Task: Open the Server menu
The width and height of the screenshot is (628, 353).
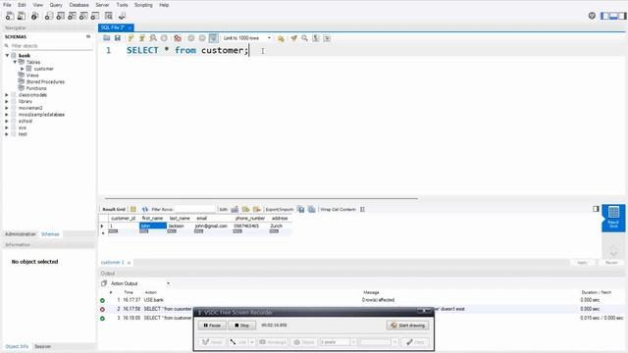Action: coord(102,5)
